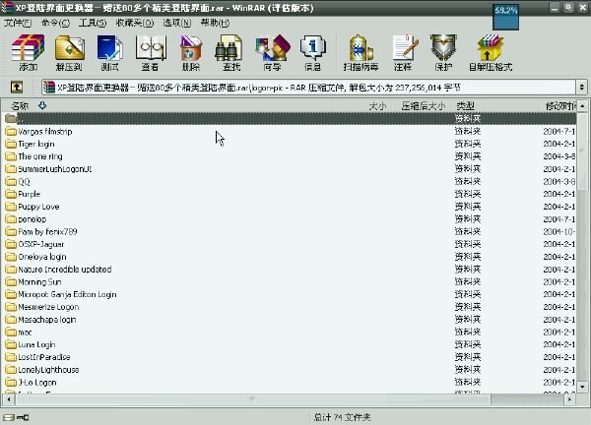Open the 文件(F) menu

click(x=18, y=23)
